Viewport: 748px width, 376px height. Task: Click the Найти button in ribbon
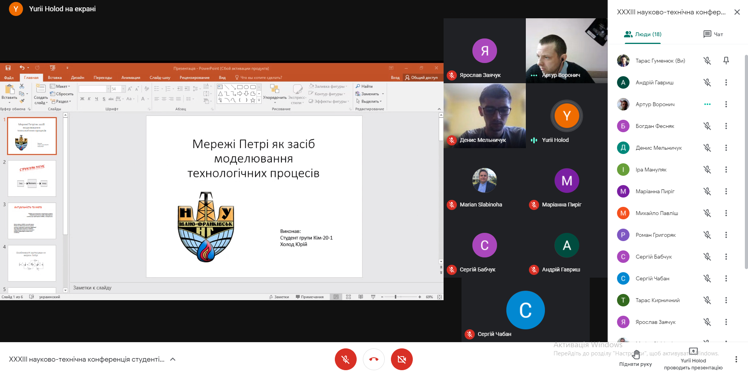pos(364,86)
